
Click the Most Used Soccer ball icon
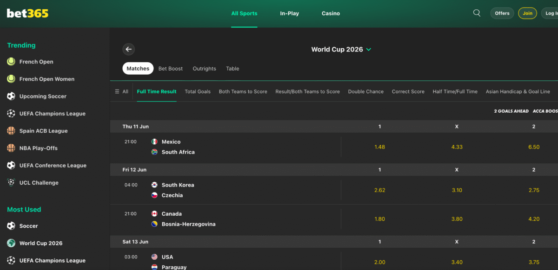click(x=11, y=226)
